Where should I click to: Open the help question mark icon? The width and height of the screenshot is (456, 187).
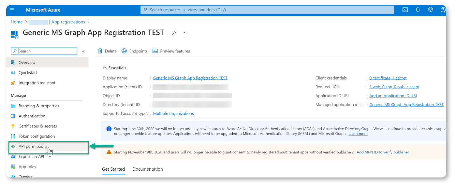pyautogui.click(x=443, y=10)
